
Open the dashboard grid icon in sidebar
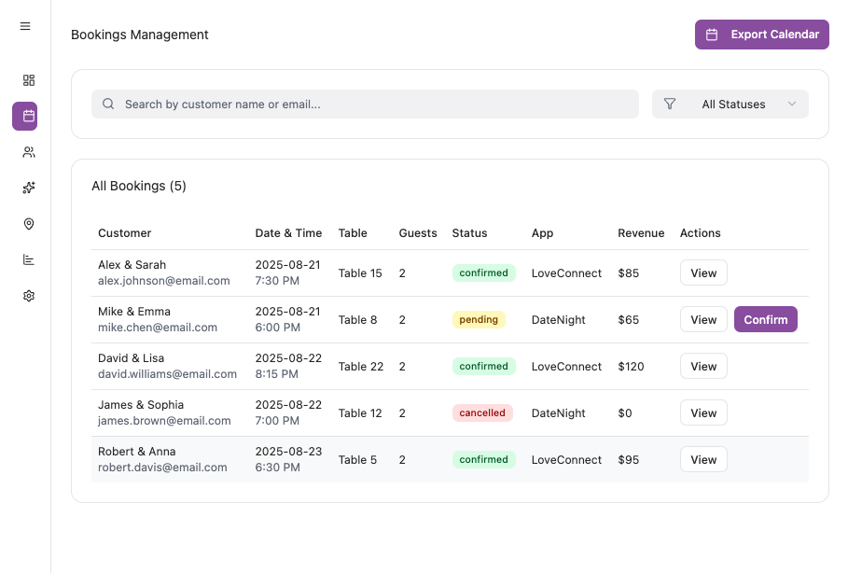coord(29,80)
